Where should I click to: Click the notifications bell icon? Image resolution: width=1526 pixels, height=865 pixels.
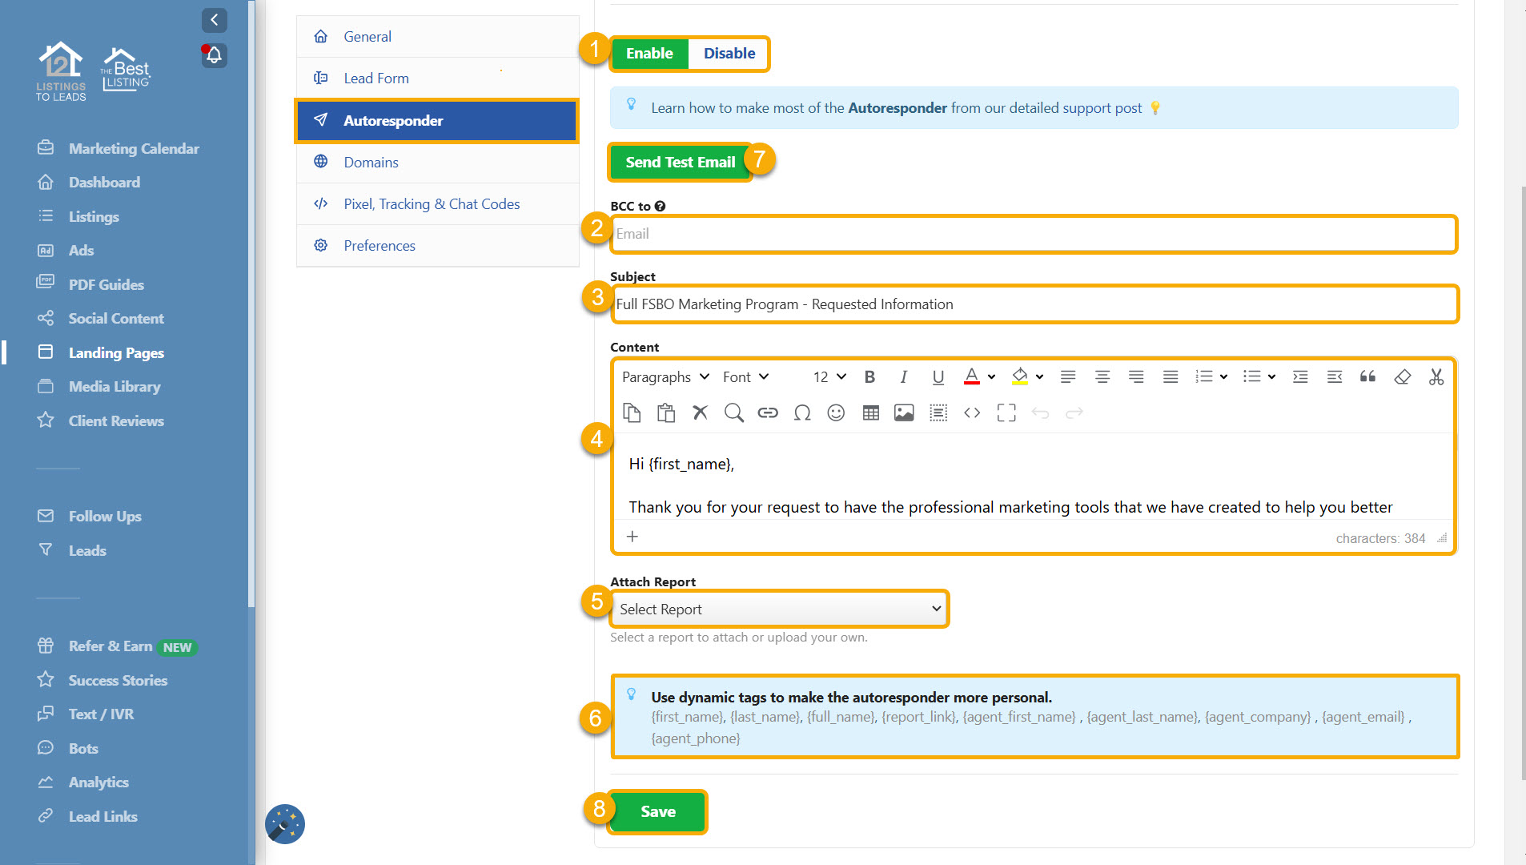point(214,55)
